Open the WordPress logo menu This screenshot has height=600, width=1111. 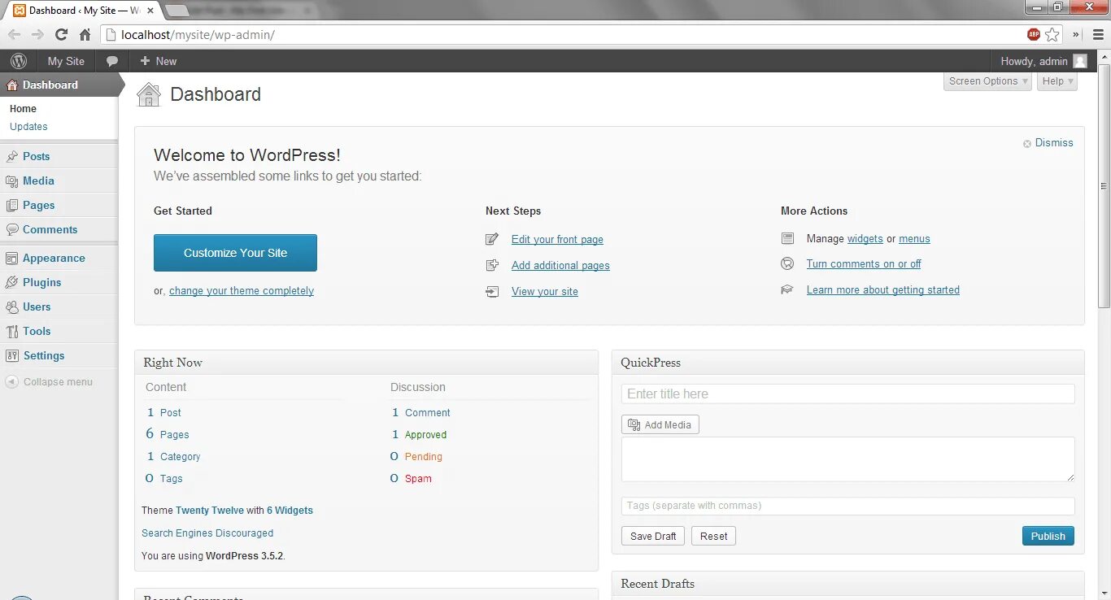[19, 61]
